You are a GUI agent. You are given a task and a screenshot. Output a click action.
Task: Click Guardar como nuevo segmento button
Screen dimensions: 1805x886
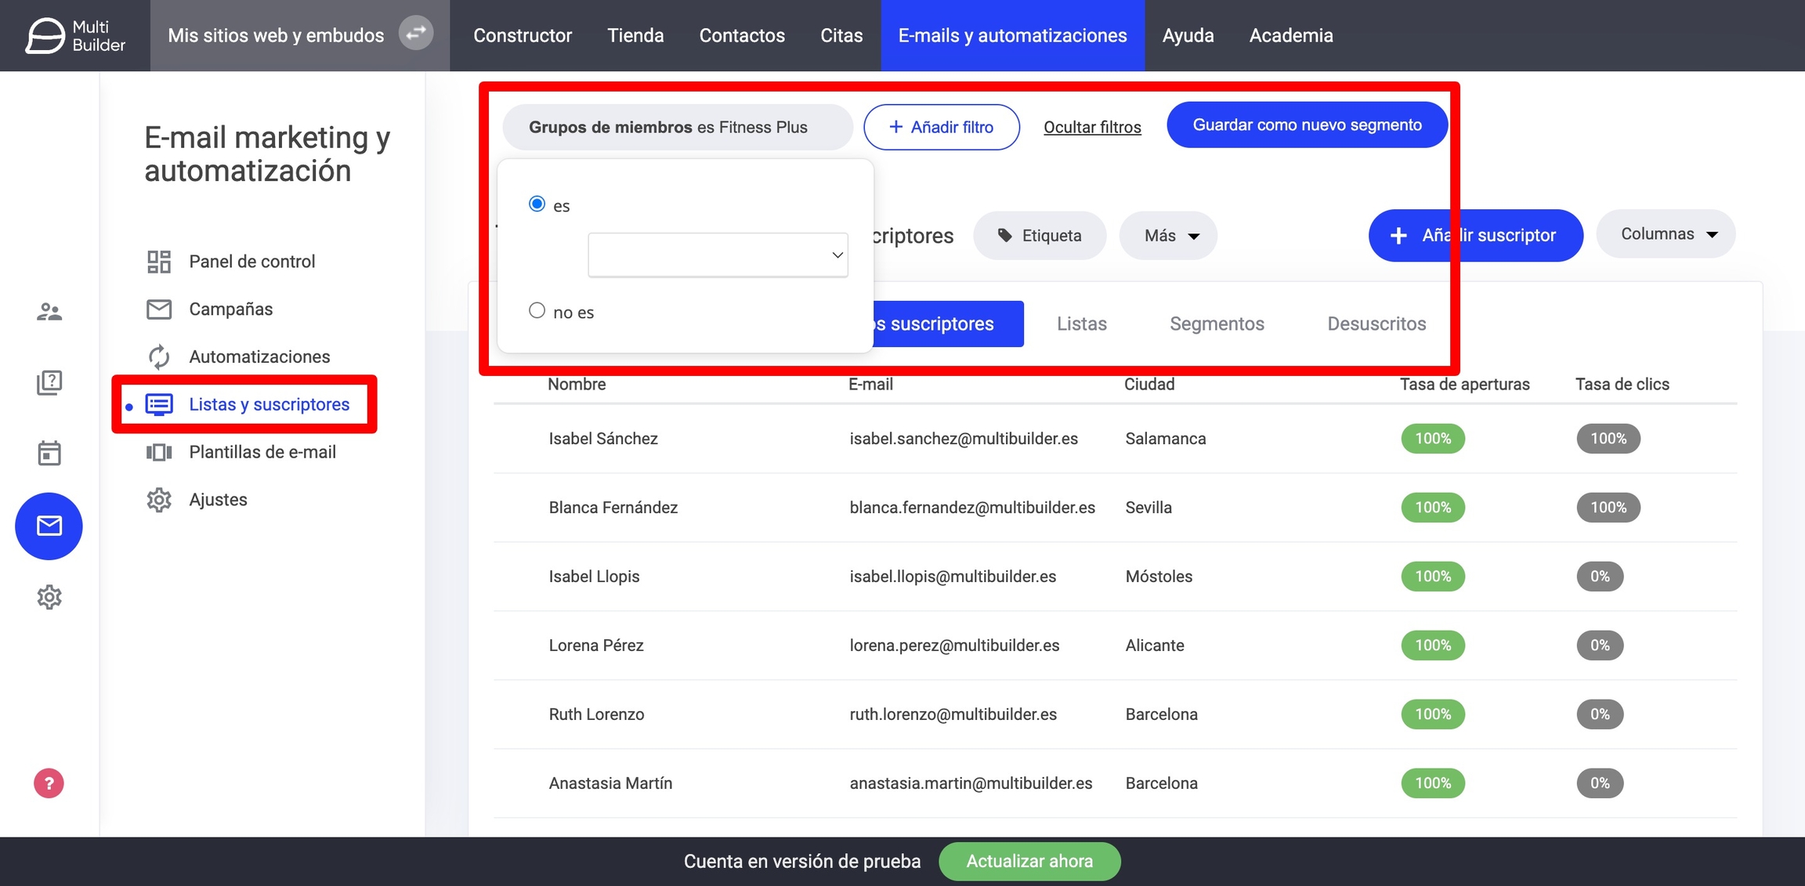(1306, 125)
